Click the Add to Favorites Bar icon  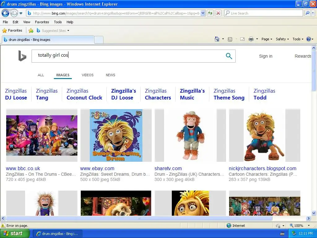click(31, 31)
